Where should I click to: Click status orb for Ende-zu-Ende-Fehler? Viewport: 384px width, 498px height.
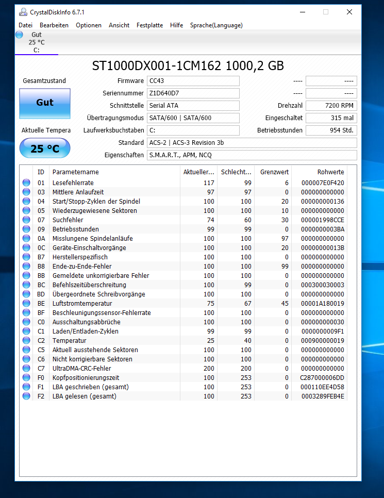coord(26,266)
